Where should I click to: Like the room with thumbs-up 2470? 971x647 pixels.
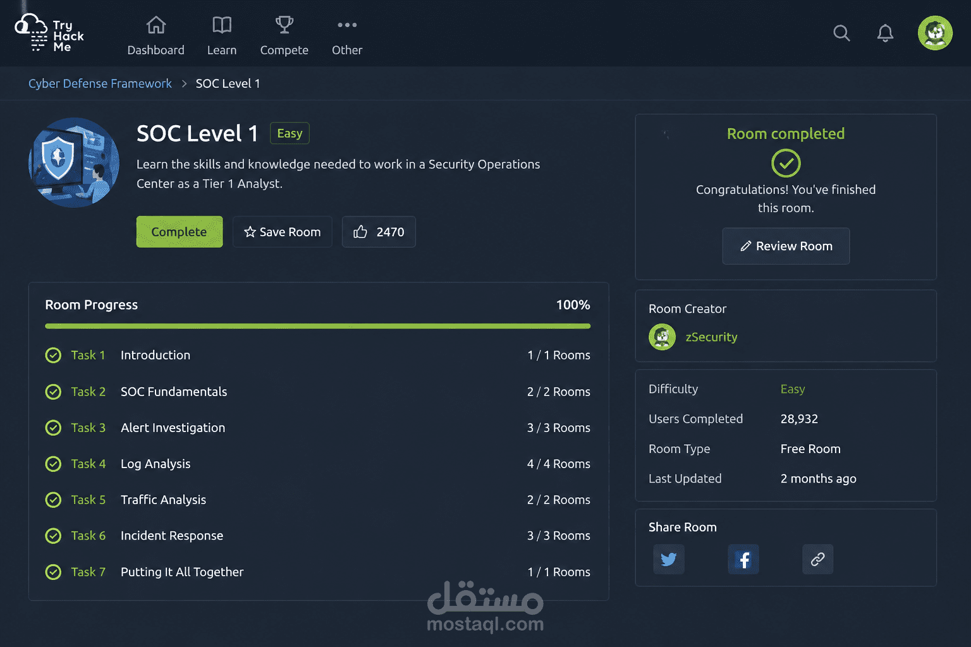(x=379, y=232)
